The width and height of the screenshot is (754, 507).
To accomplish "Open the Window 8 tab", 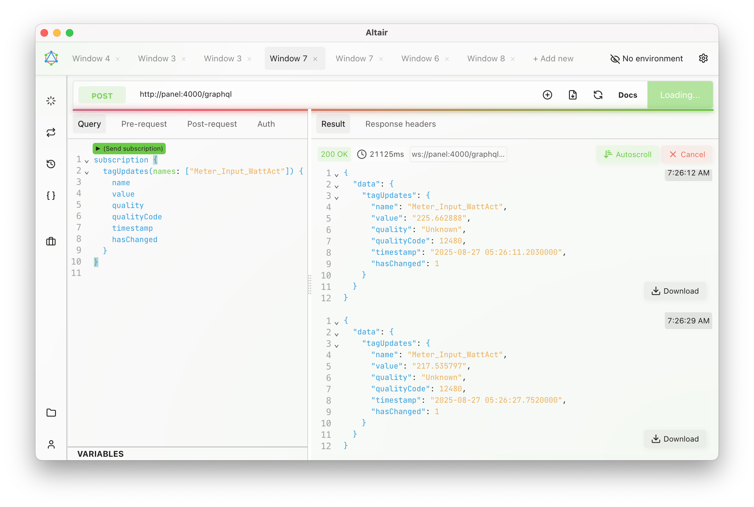I will pyautogui.click(x=486, y=58).
